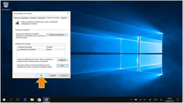The image size is (183, 103).
Task: Open the Action Center notifications icon
Action: point(178,99)
